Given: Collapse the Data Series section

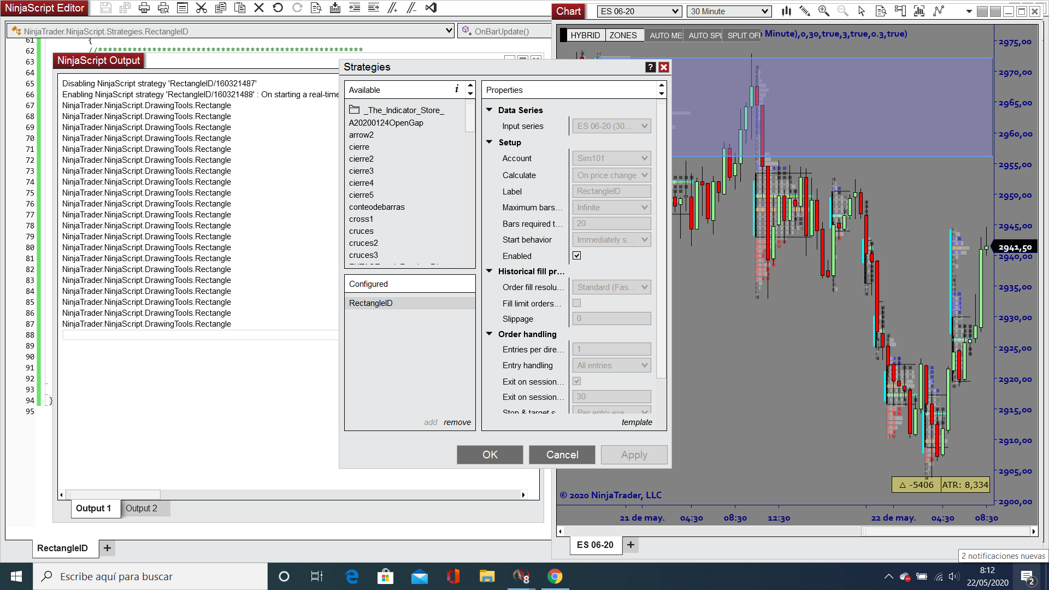Looking at the screenshot, I should pyautogui.click(x=490, y=110).
